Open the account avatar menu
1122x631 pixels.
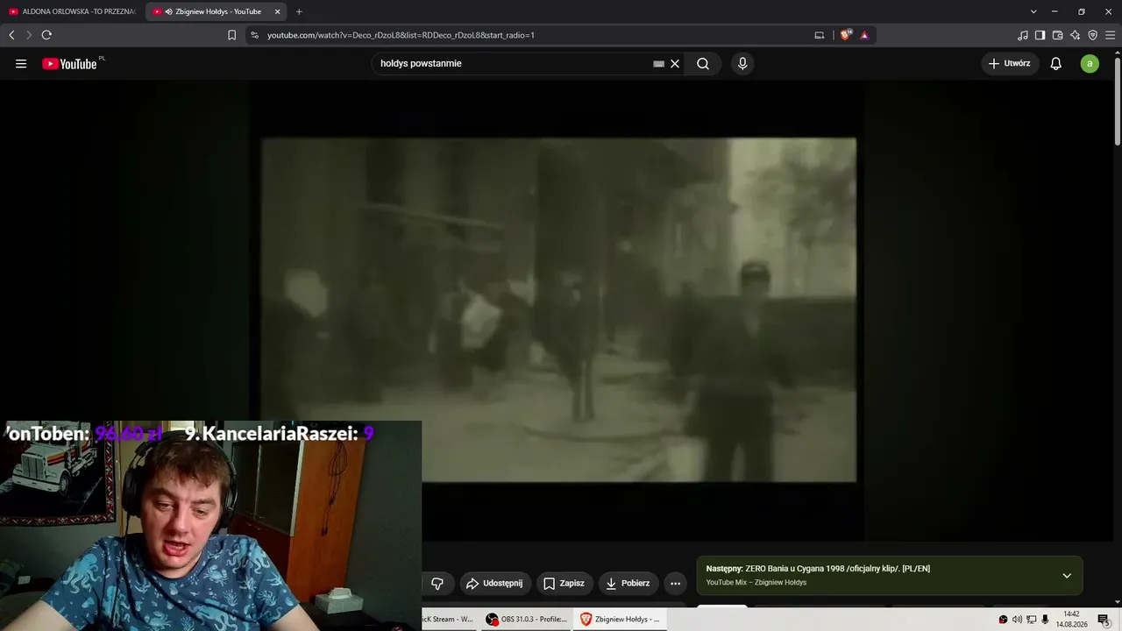(x=1090, y=63)
